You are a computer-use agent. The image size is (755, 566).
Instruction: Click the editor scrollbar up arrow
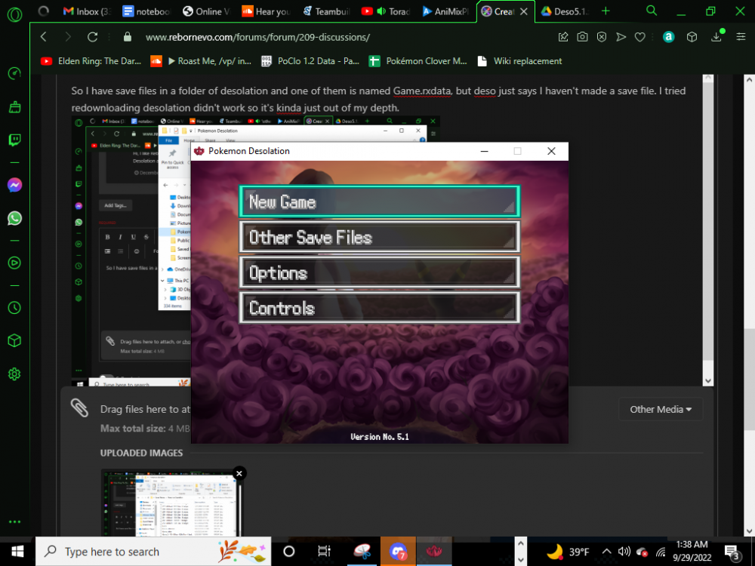click(708, 79)
